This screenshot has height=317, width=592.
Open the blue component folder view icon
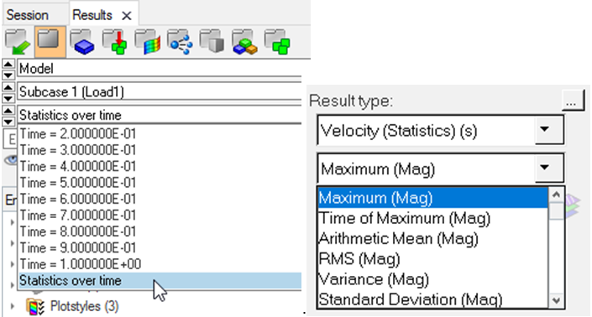tap(82, 42)
